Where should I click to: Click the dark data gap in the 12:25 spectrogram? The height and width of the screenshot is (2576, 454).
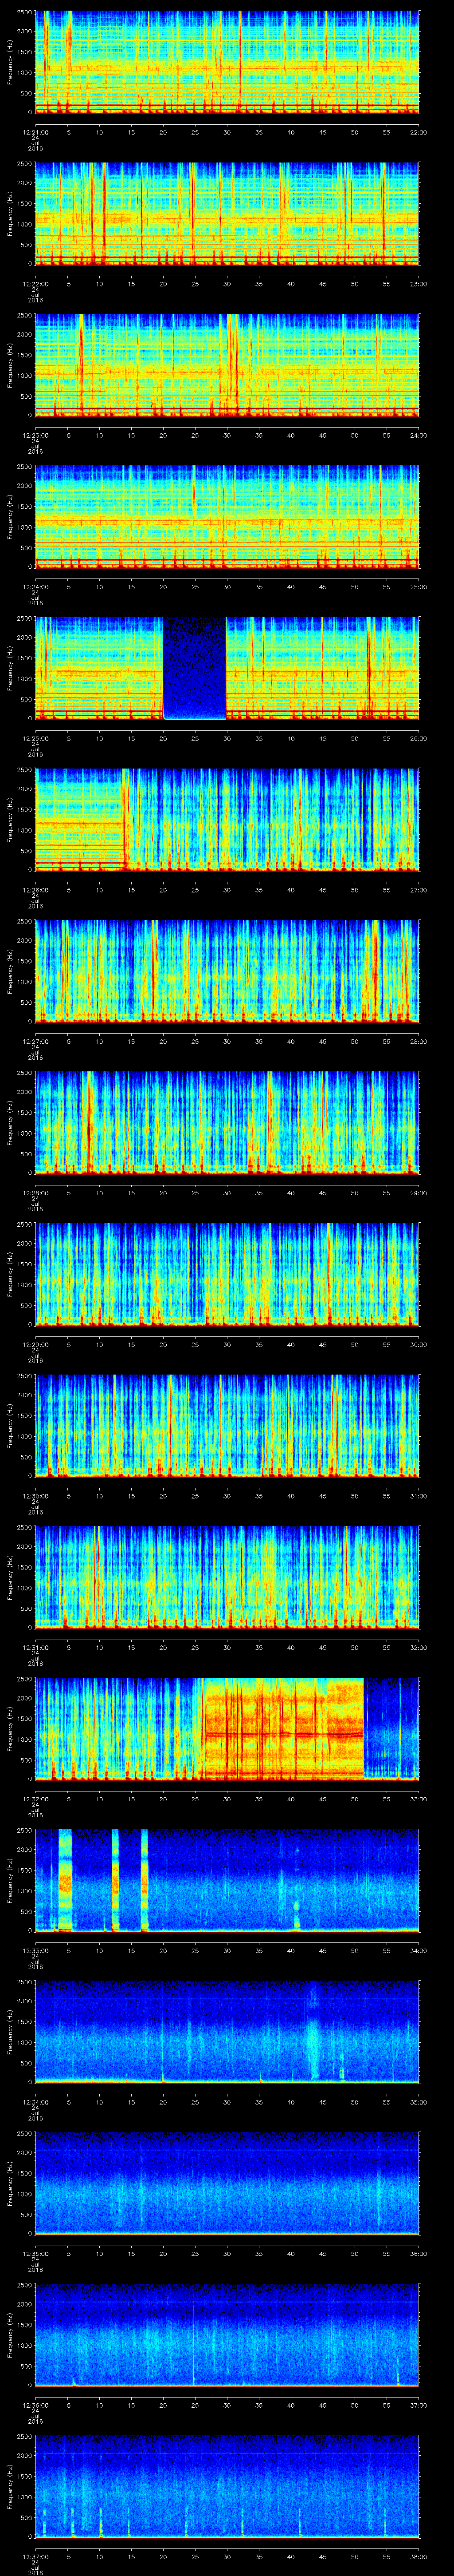tap(195, 668)
